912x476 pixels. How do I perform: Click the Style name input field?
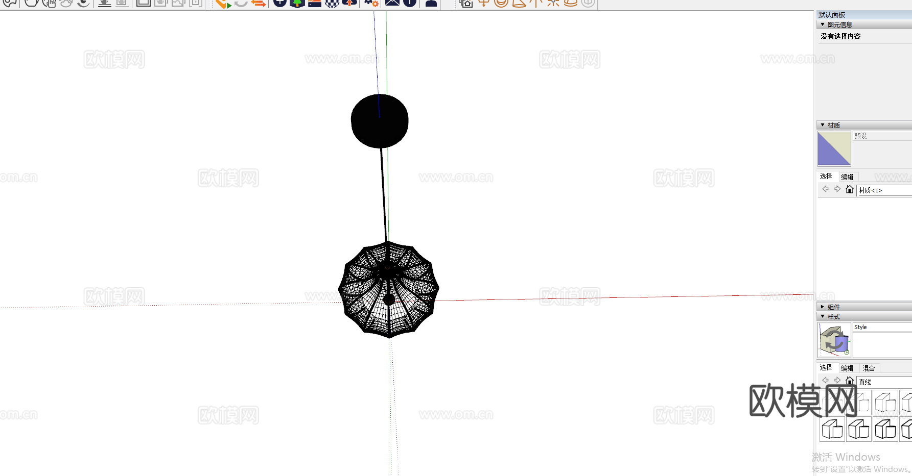[882, 327]
